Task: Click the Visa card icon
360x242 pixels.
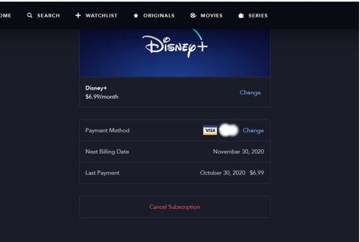Action: pos(210,130)
